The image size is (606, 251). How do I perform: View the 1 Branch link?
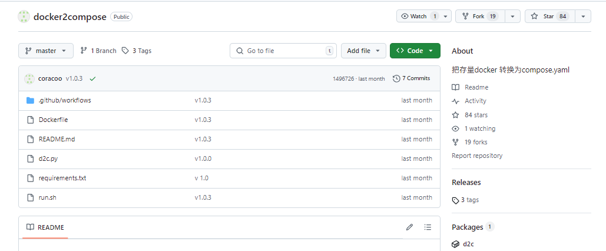tap(98, 51)
